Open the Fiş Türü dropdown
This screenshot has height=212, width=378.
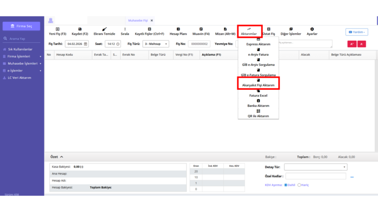coord(156,44)
